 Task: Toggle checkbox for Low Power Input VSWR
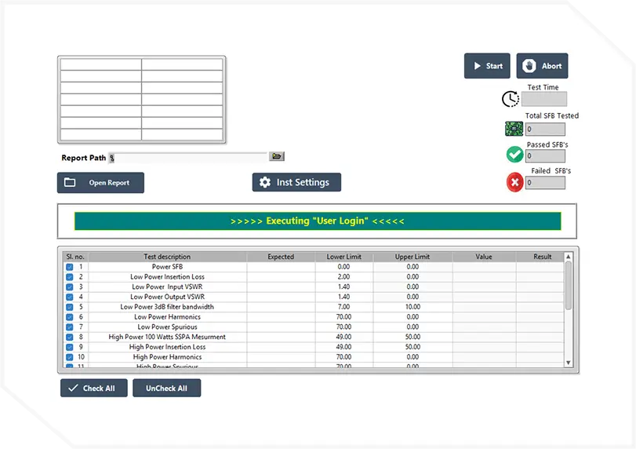pyautogui.click(x=70, y=287)
